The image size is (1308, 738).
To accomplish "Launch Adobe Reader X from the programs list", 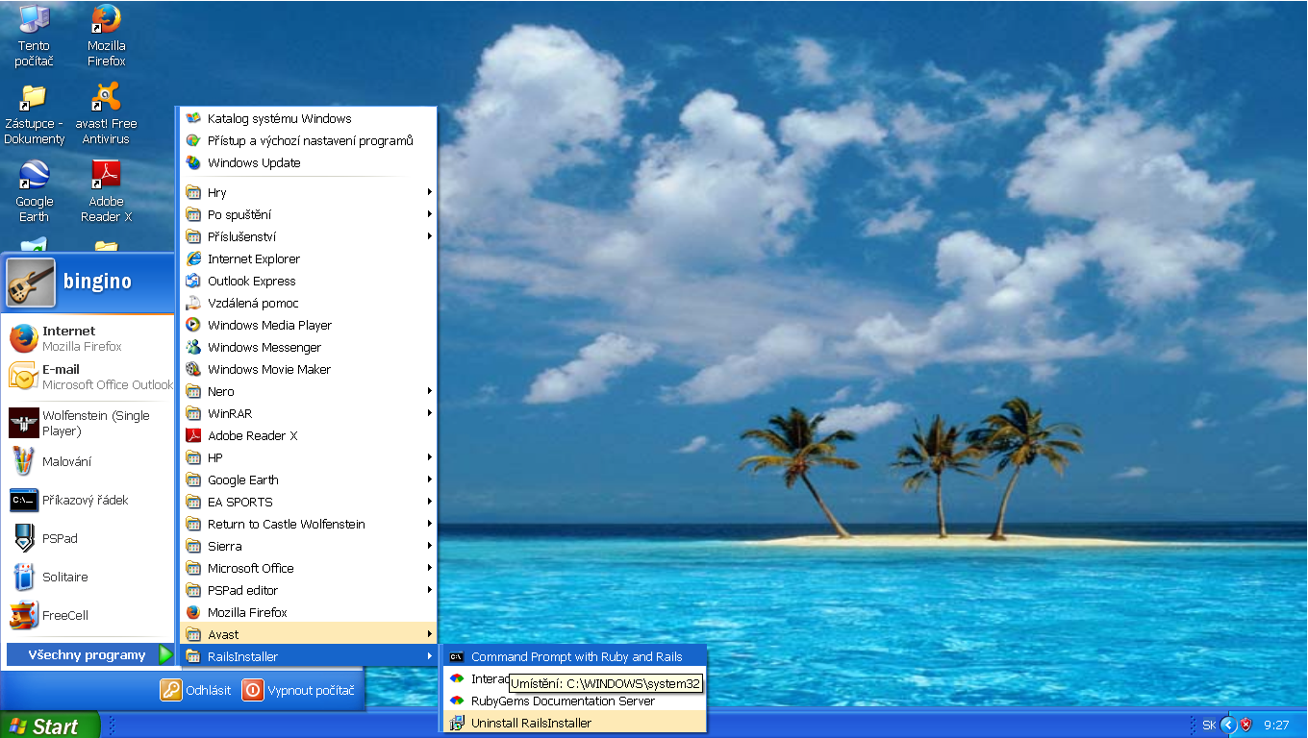I will coord(309,435).
